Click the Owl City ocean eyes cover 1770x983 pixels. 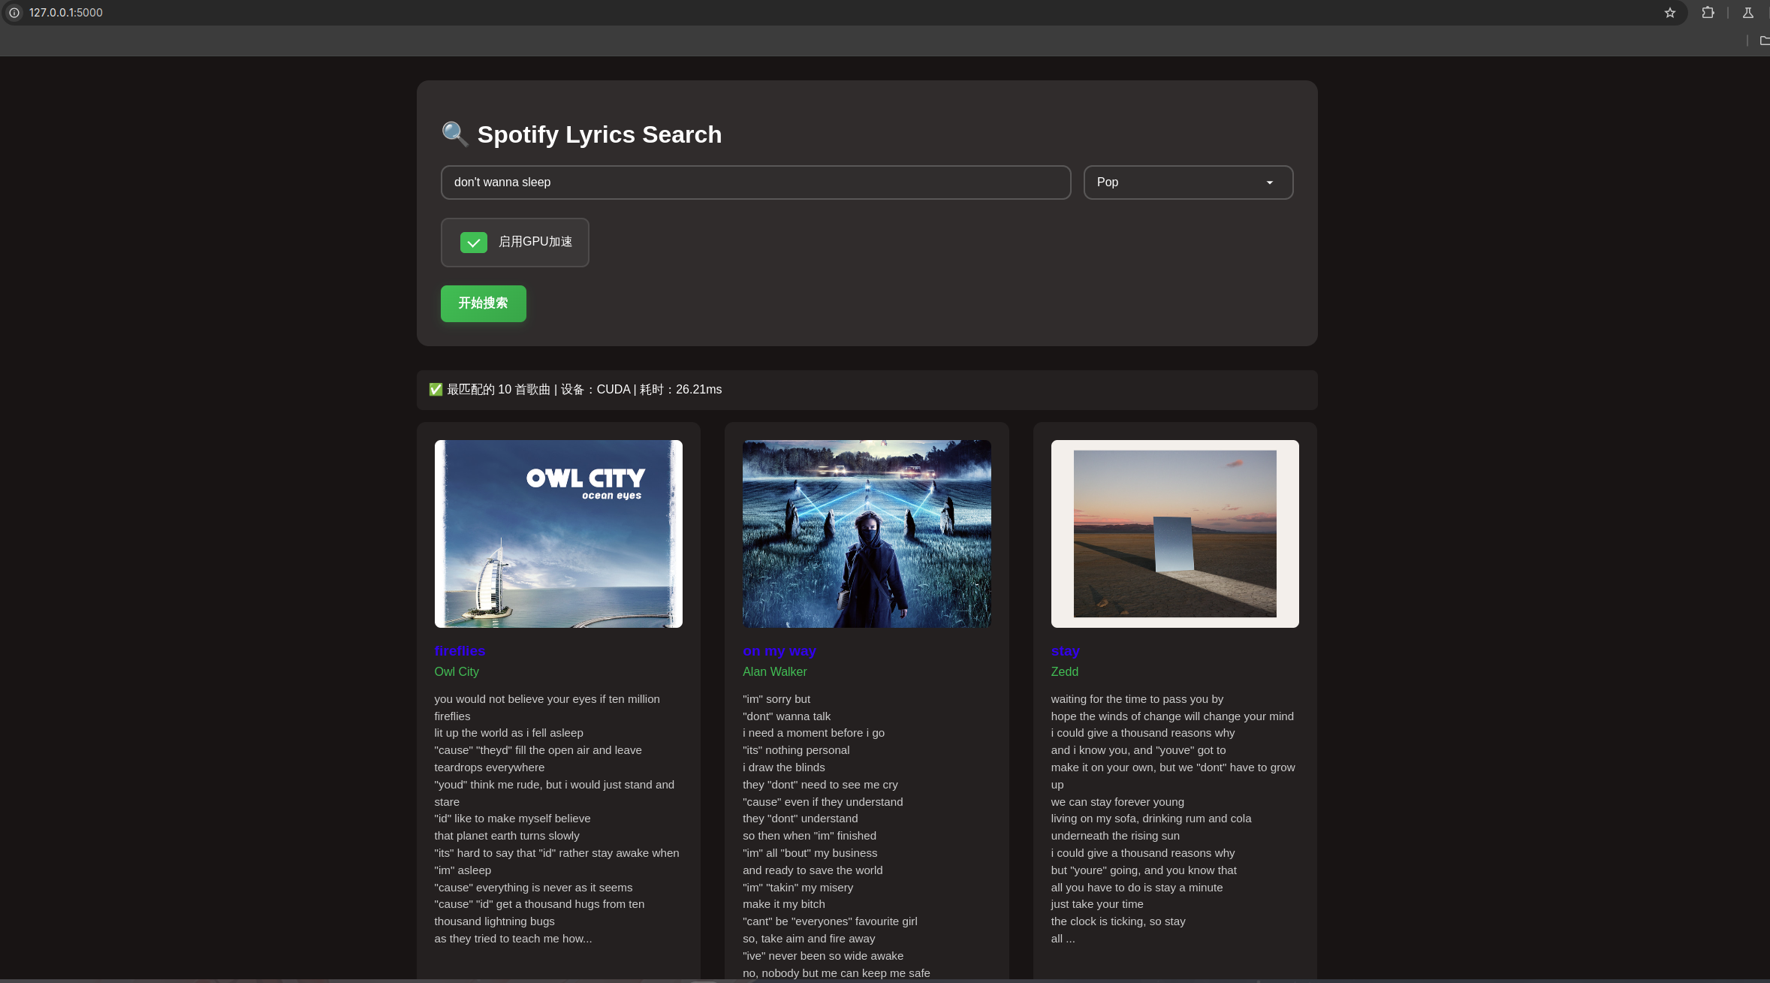[x=559, y=534]
